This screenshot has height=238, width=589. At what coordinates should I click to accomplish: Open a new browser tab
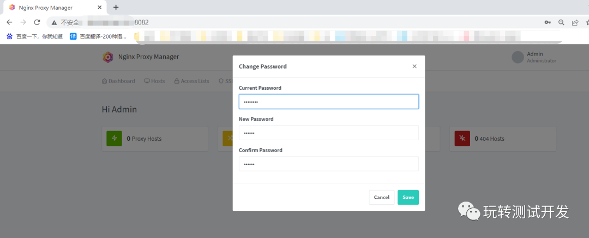[x=116, y=7]
